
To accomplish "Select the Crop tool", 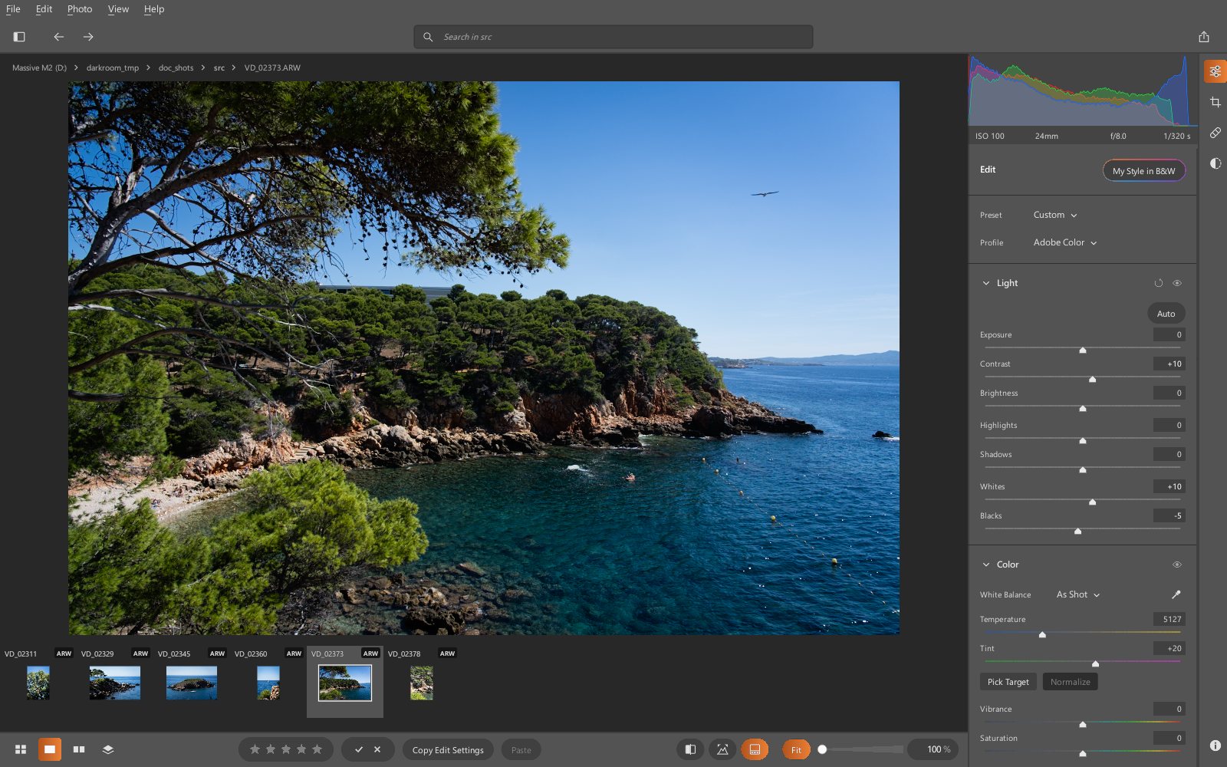I will pyautogui.click(x=1215, y=102).
